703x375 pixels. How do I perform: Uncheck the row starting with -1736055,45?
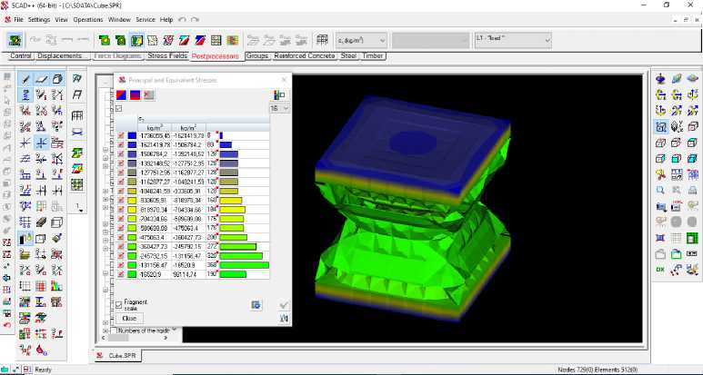point(121,135)
